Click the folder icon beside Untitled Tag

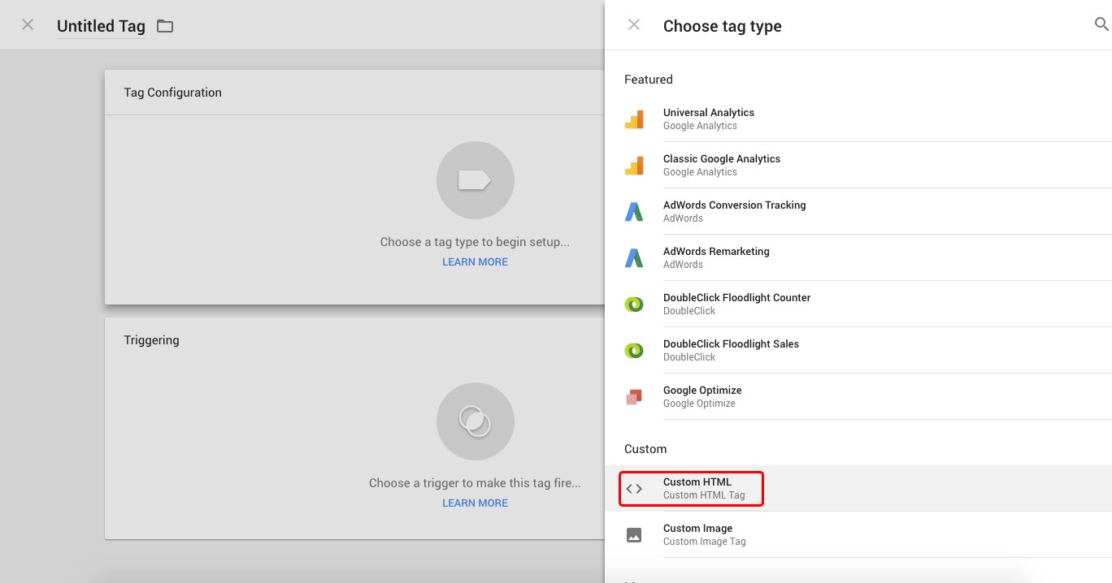point(165,26)
